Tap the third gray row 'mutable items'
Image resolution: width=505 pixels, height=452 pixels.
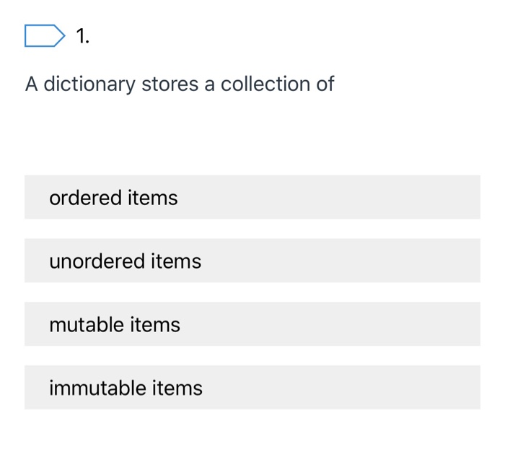point(252,324)
